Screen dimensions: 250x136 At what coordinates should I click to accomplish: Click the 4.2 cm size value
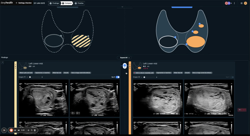pyautogui.click(x=146, y=66)
